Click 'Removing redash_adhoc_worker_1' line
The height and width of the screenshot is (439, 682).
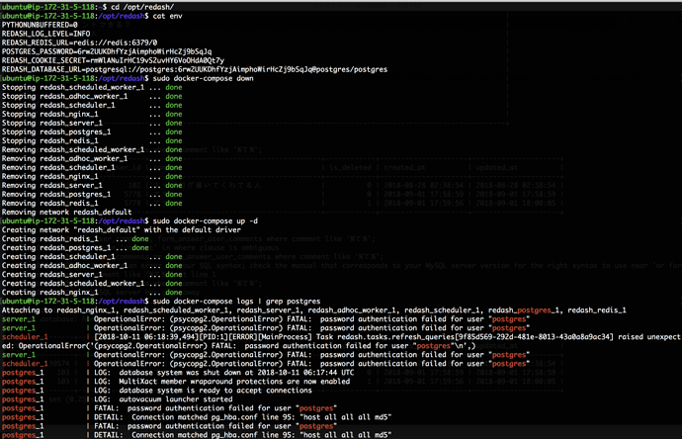click(92, 159)
